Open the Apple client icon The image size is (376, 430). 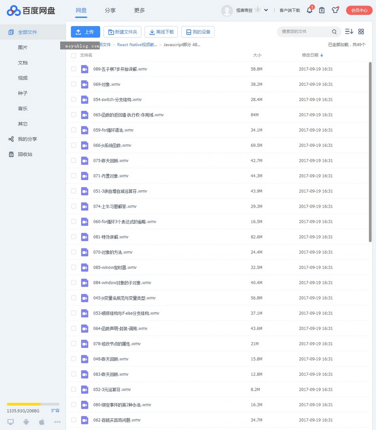tap(42, 422)
